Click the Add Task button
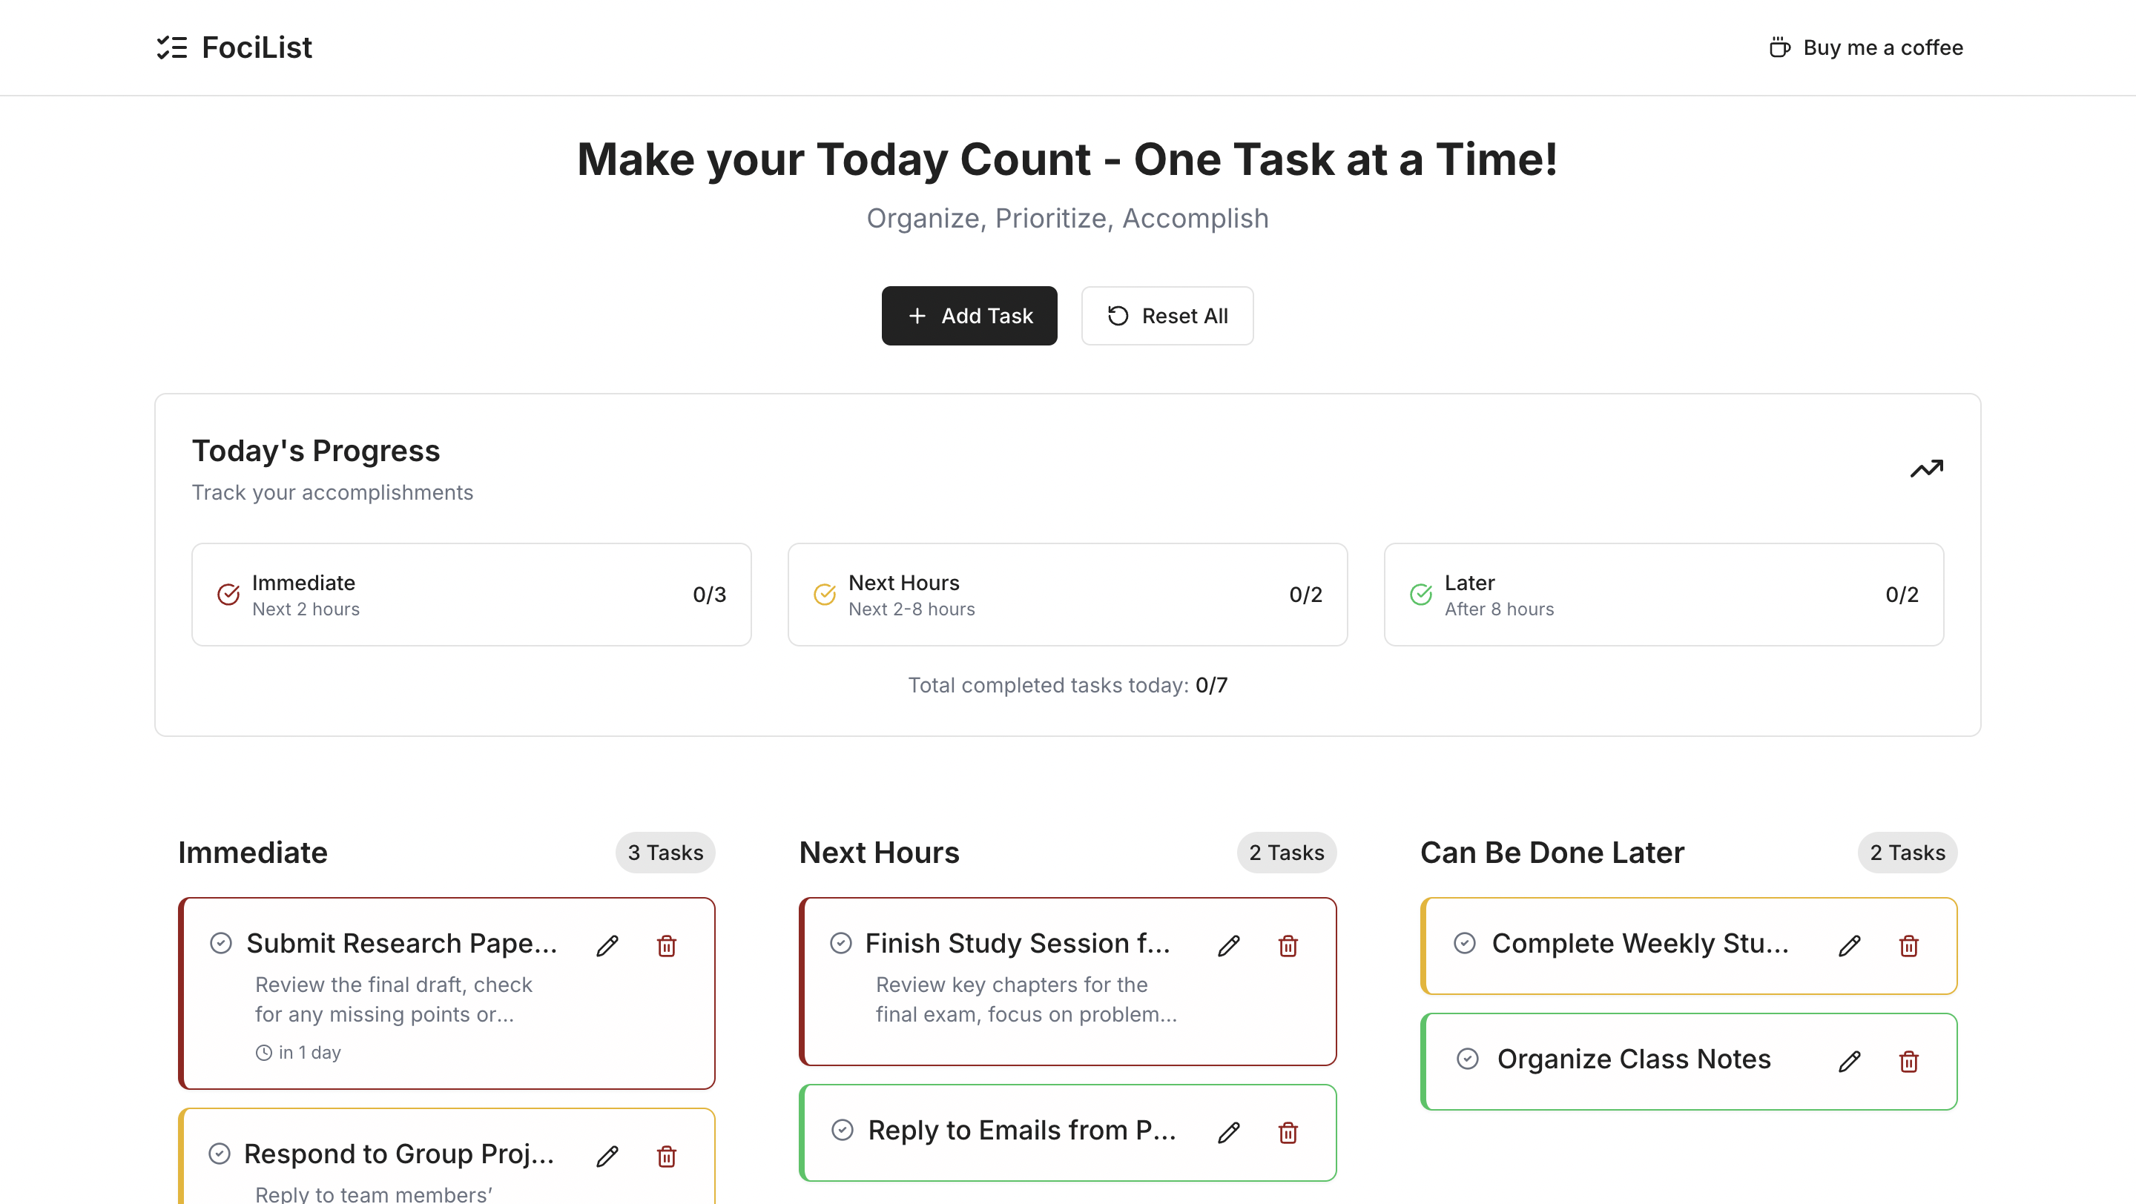This screenshot has height=1204, width=2136. (x=969, y=316)
